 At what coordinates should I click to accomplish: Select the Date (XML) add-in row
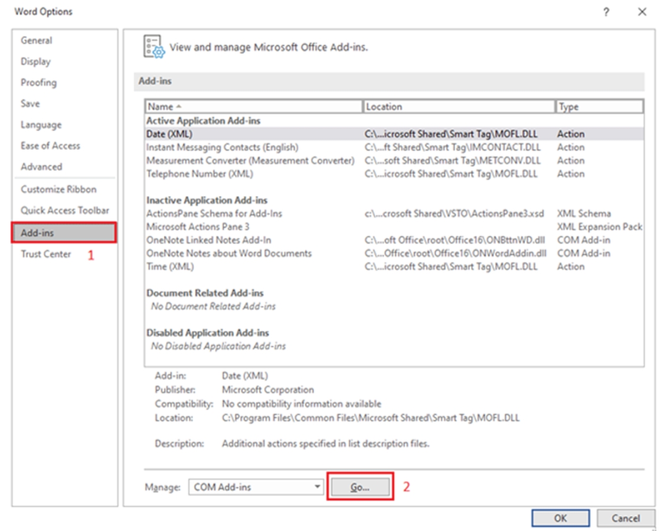tap(394, 135)
